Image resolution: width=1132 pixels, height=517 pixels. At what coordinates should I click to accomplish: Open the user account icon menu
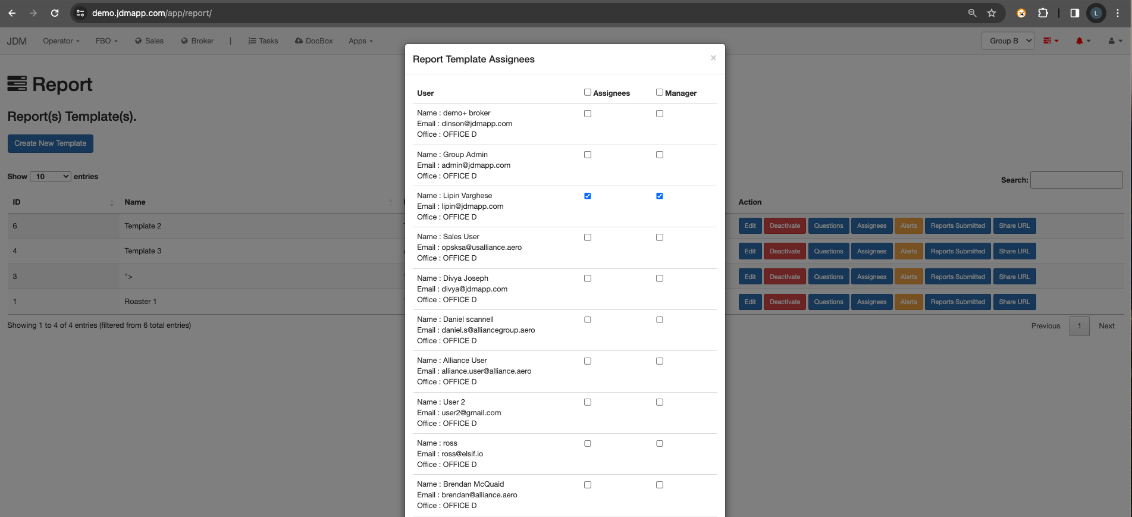[x=1115, y=41]
